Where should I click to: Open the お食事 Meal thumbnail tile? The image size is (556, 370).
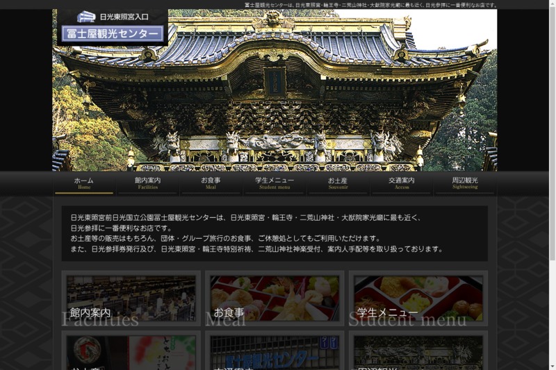275,298
